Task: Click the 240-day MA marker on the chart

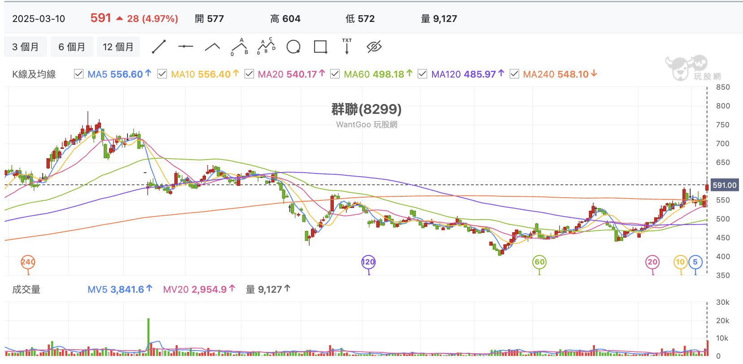Action: (28, 262)
